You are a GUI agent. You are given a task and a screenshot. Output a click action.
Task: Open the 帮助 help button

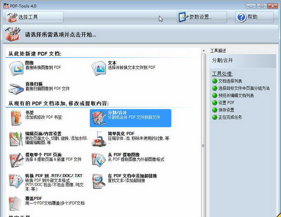click(254, 17)
